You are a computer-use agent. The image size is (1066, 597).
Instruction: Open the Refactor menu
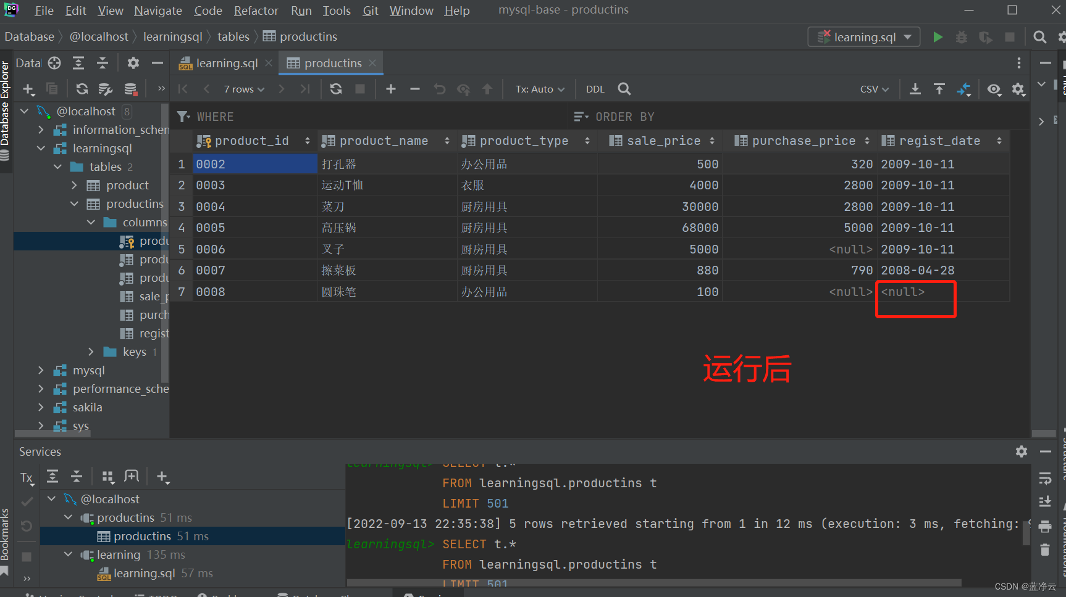(256, 10)
